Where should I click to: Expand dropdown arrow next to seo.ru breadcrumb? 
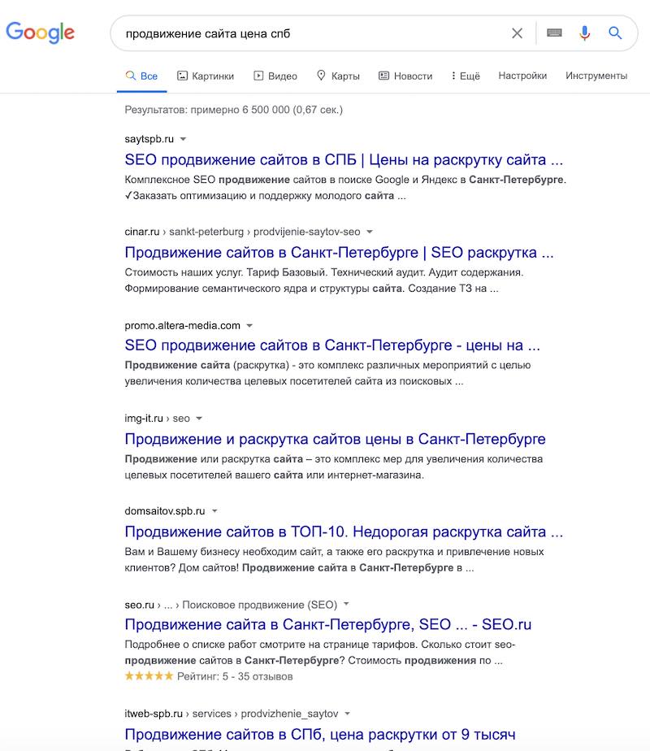coord(346,604)
